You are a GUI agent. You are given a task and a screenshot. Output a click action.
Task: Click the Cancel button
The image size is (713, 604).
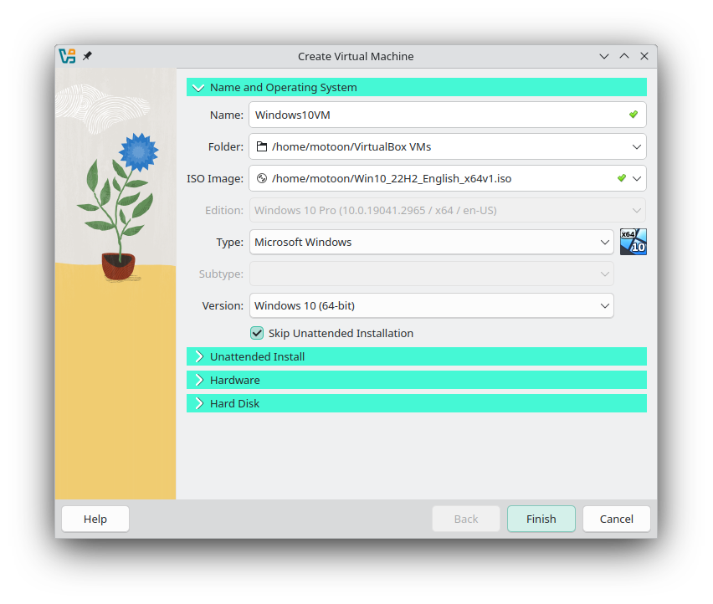[616, 519]
